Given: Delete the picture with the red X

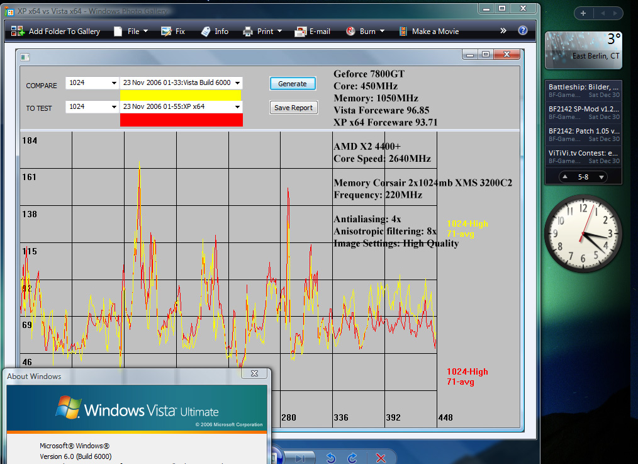Looking at the screenshot, I should pos(381,458).
